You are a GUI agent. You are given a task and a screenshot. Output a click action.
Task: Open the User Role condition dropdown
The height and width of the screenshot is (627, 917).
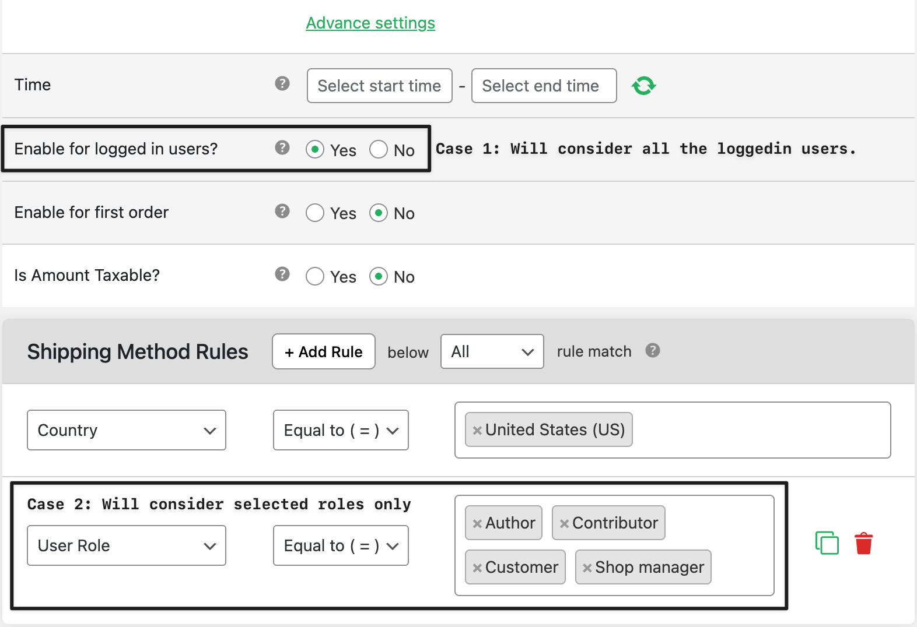127,545
